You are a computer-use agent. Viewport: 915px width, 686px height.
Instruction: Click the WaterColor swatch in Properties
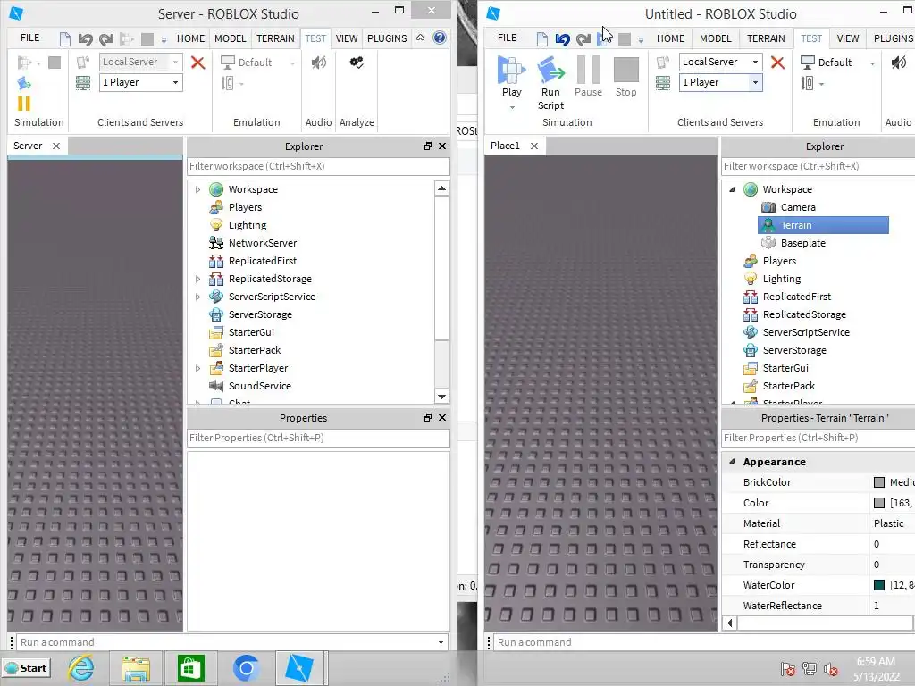pos(879,585)
